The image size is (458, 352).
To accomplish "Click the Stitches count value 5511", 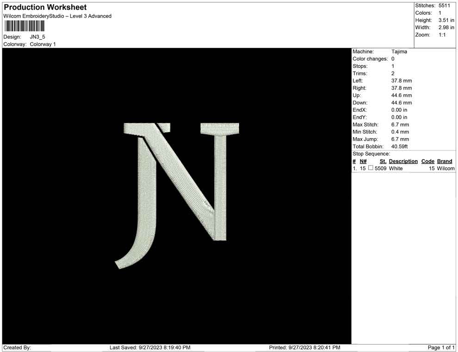I will pyautogui.click(x=445, y=6).
